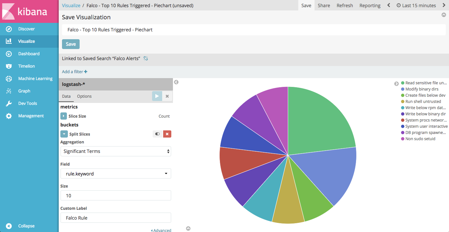449x232 pixels.
Task: Open Dashboard in the sidebar
Action: click(29, 54)
